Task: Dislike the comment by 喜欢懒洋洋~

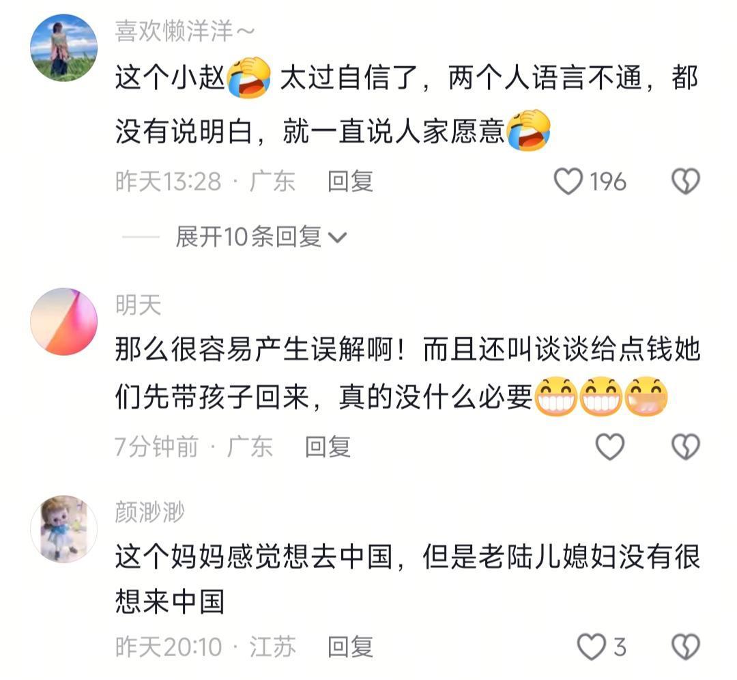Action: [x=686, y=182]
